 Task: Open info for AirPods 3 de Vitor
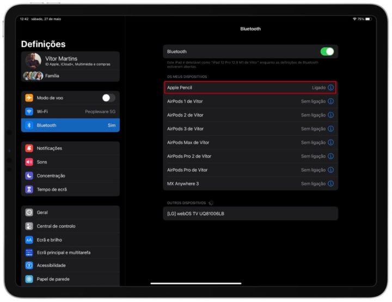(331, 129)
